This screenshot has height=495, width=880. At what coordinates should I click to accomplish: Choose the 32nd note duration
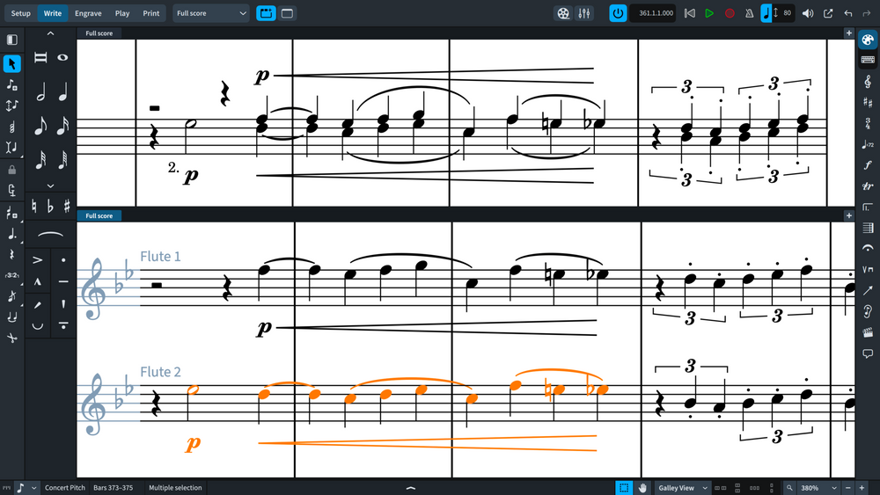tap(40, 160)
